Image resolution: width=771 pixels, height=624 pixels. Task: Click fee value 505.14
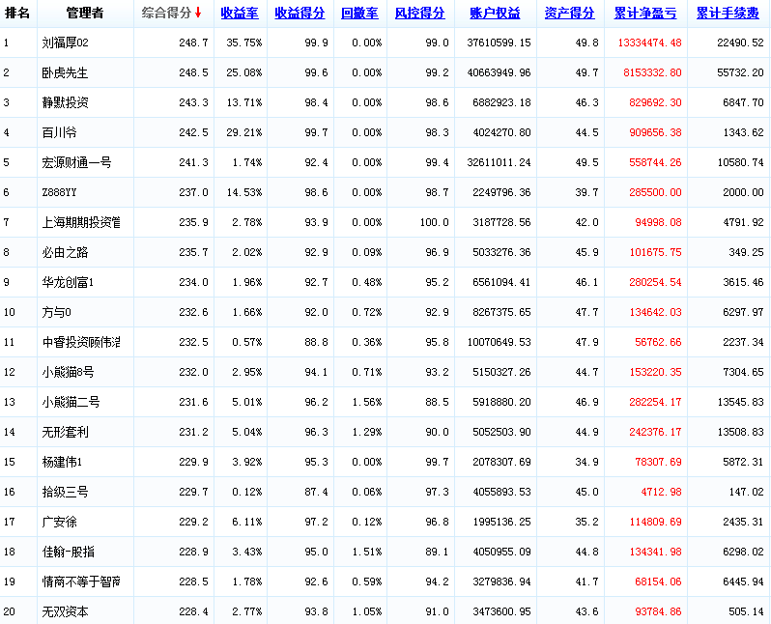point(747,611)
